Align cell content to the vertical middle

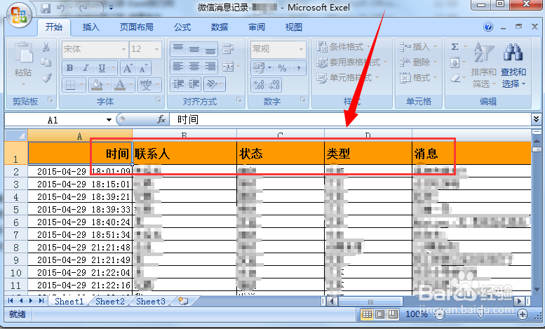pyautogui.click(x=194, y=49)
